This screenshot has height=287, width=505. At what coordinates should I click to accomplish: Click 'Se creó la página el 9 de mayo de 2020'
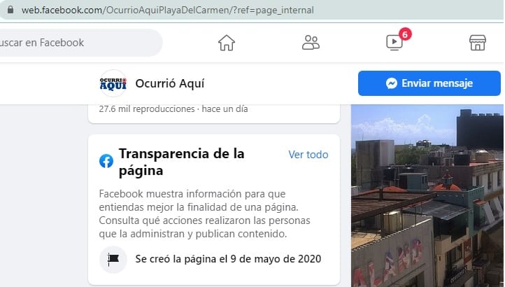228,259
